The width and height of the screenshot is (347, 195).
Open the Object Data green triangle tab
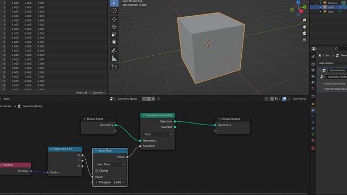(313, 134)
